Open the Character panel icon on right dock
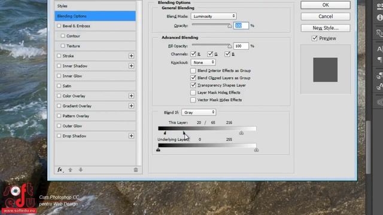The width and height of the screenshot is (383, 215). [380, 49]
